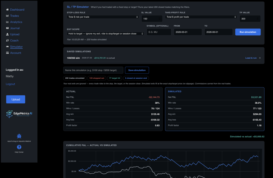Image resolution: width=273 pixels, height=178 pixels.
Task: Click the Upload arrow icon in sidebar
Action: (7, 34)
